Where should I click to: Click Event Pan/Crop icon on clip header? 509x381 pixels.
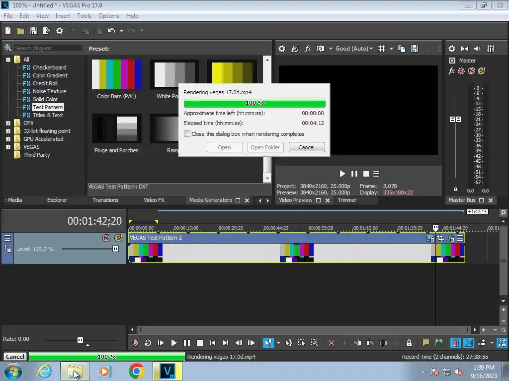[440, 239]
